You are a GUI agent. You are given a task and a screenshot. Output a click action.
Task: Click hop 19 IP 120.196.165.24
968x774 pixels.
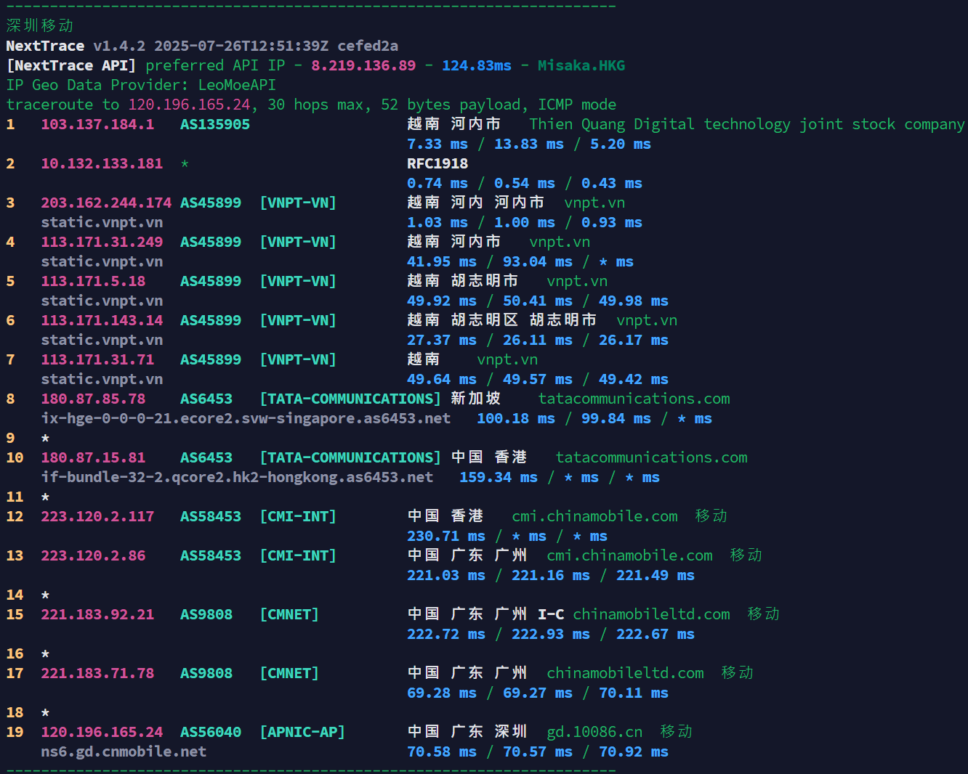pos(102,732)
